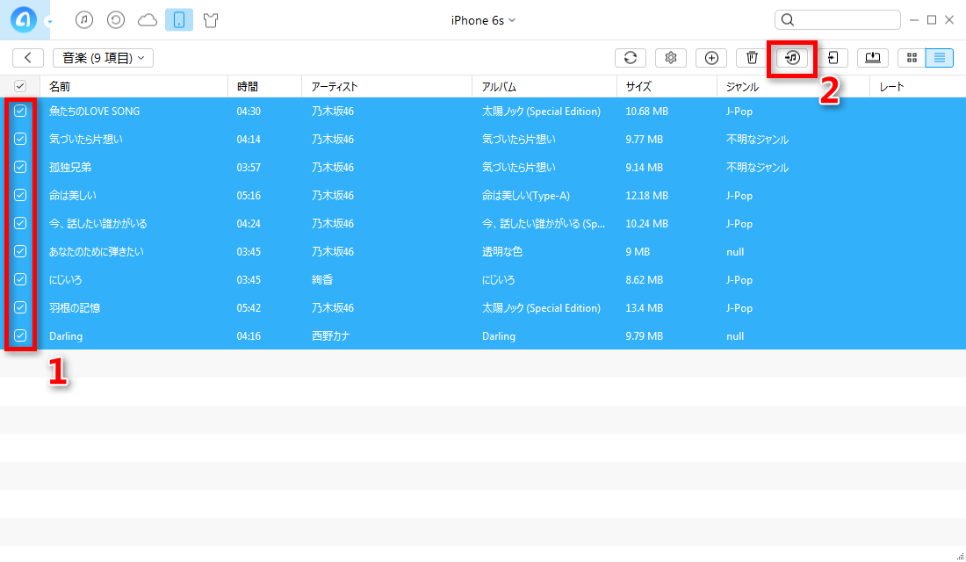Expand the dropdown arrow beside the logo
966x562 pixels.
(49, 22)
